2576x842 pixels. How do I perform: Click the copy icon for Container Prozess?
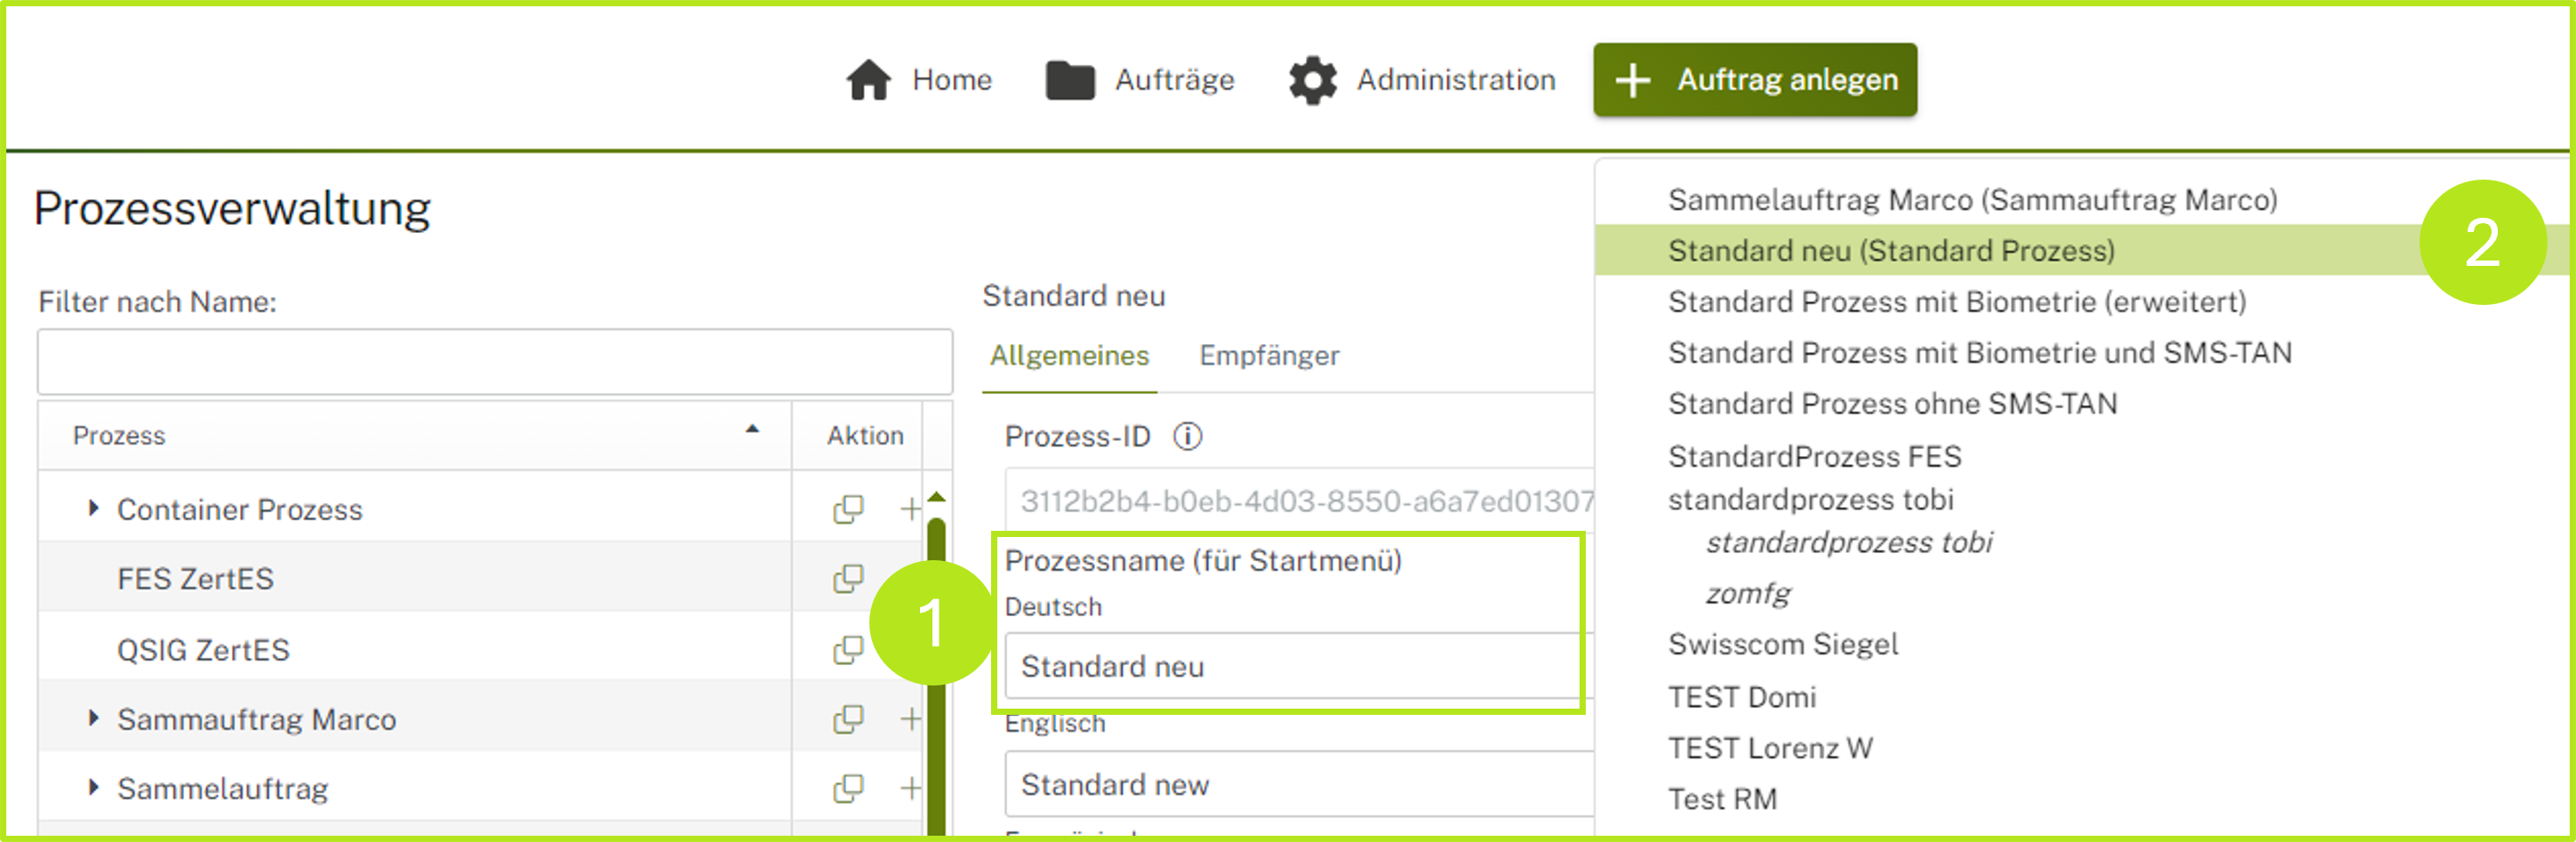(x=847, y=509)
